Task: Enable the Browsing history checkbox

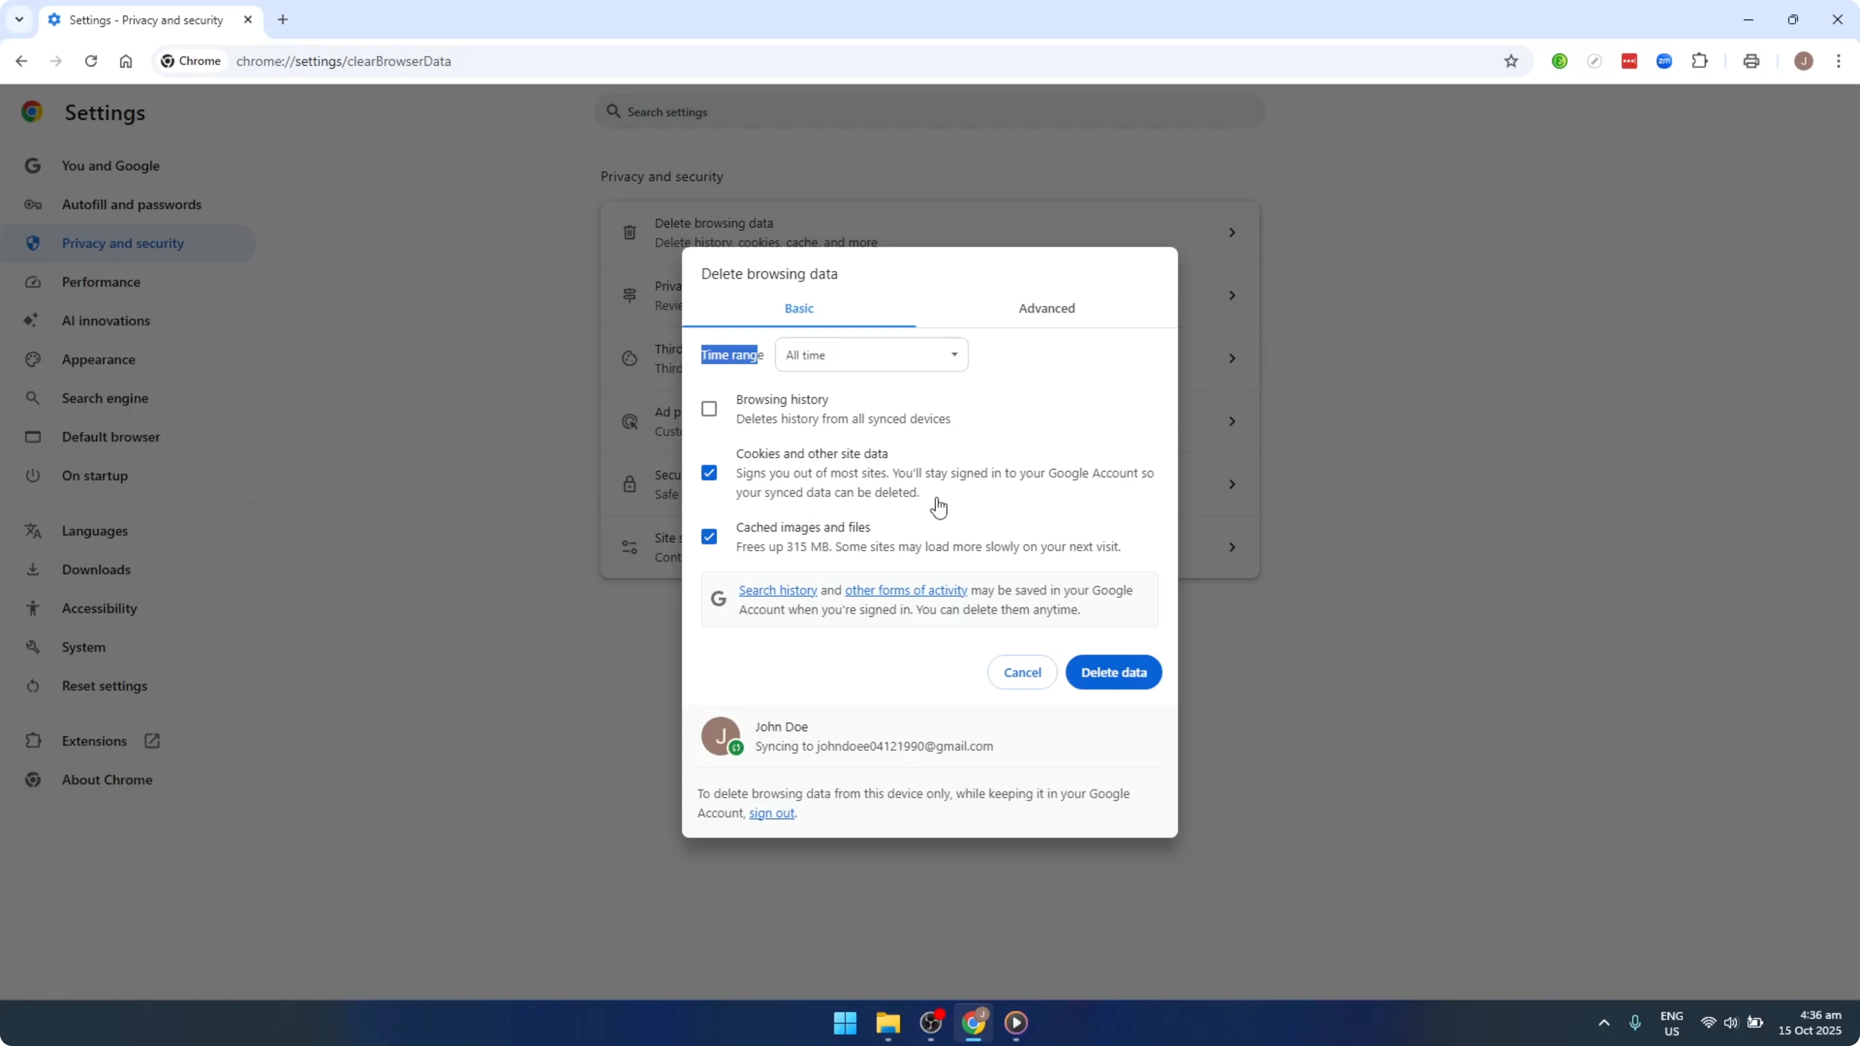Action: pyautogui.click(x=709, y=409)
